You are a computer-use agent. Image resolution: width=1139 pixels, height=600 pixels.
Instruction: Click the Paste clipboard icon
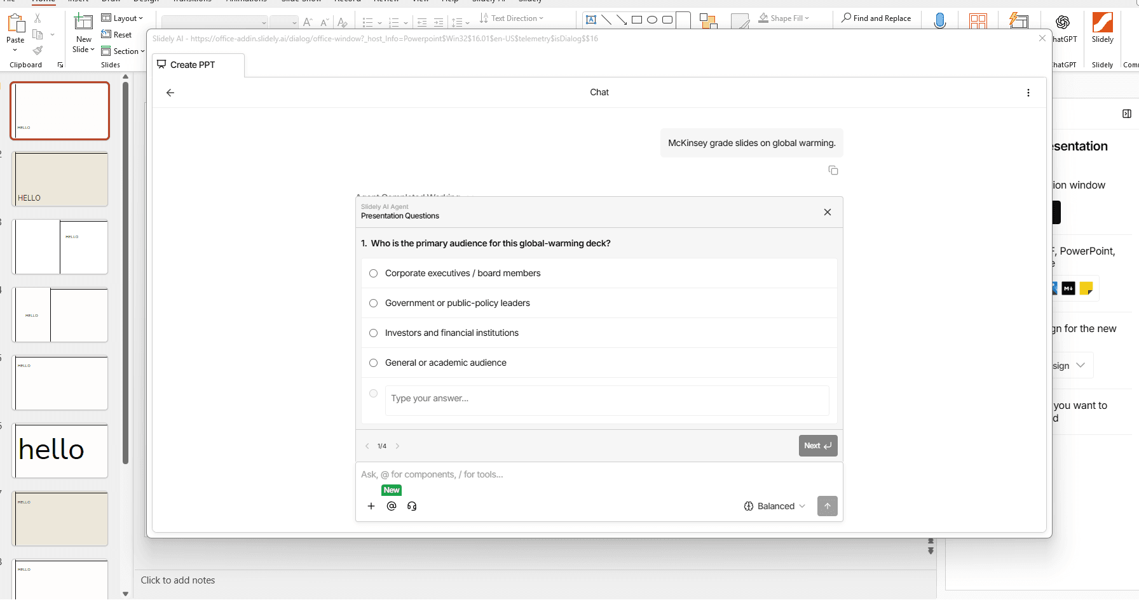pyautogui.click(x=15, y=23)
